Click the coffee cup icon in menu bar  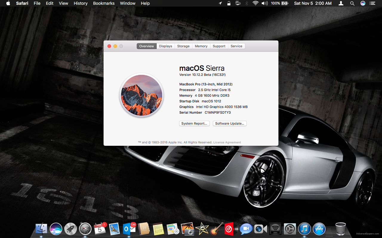(238, 3)
